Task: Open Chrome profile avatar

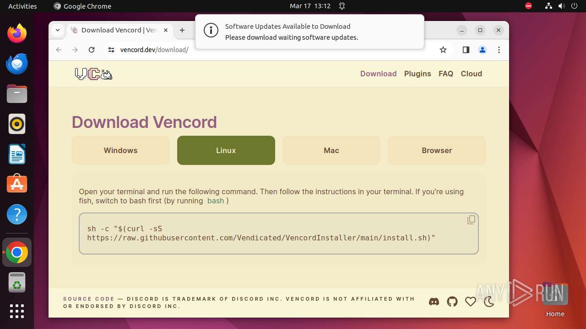Action: tap(483, 50)
